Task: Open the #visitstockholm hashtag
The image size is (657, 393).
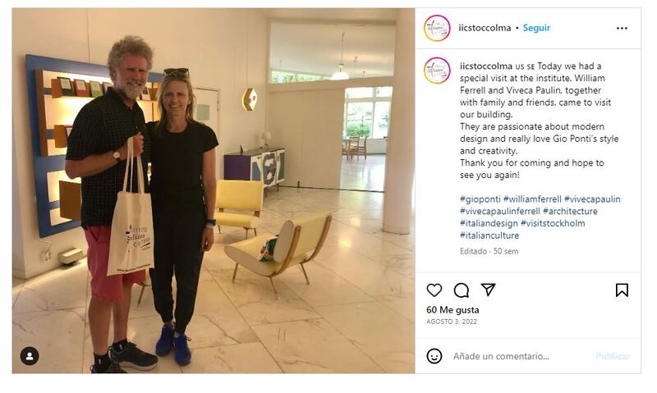Action: (x=553, y=223)
